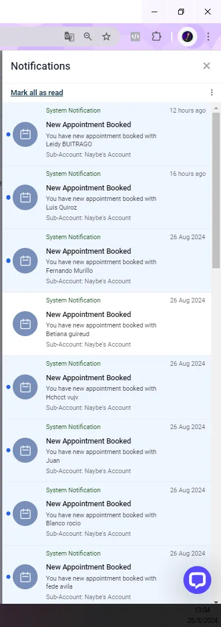Screen dimensions: 221x627
Task: Toggle unread dot on Juan notification
Action: coord(8,451)
